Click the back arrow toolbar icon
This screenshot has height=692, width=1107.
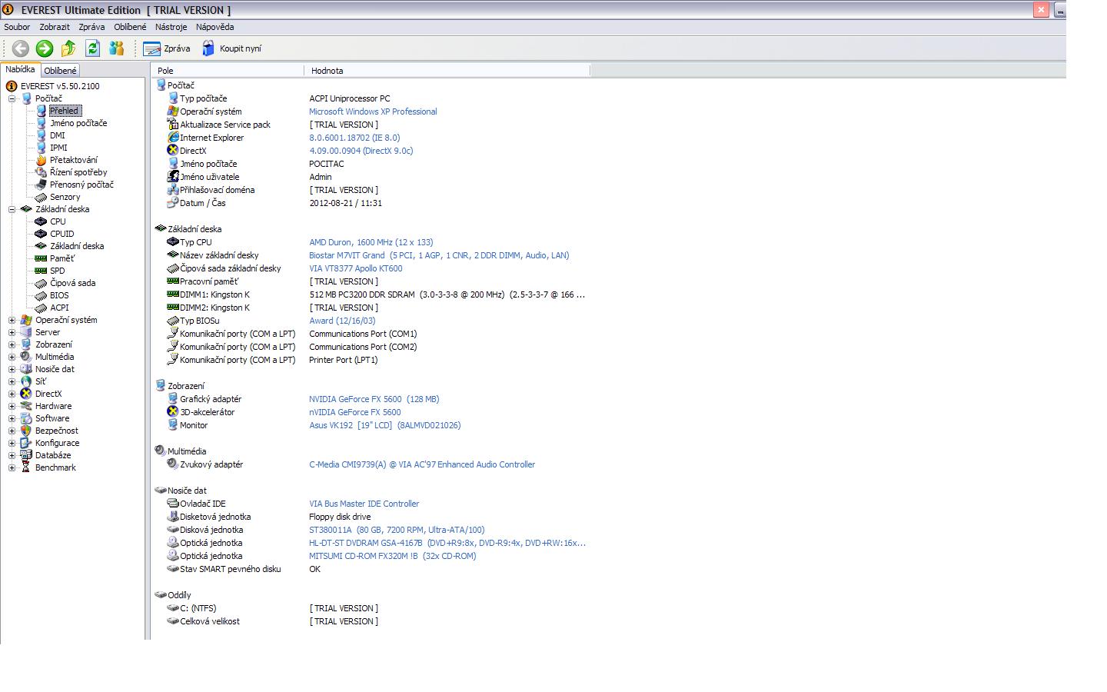[x=21, y=48]
